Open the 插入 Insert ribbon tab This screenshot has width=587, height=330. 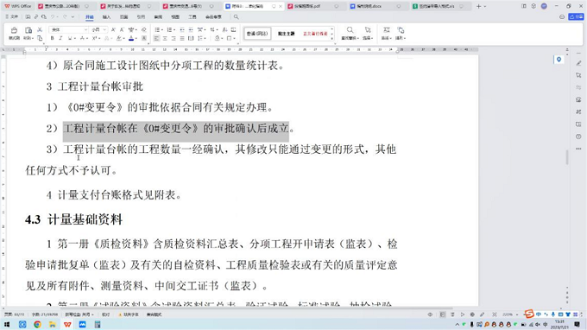tap(107, 17)
